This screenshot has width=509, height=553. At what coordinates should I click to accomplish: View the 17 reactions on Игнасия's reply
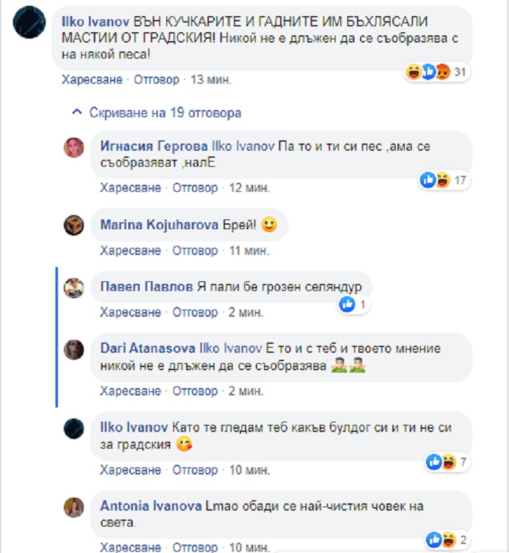pyautogui.click(x=444, y=180)
